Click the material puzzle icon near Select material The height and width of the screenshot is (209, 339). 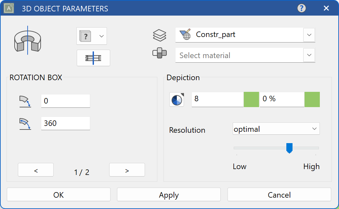[160, 54]
